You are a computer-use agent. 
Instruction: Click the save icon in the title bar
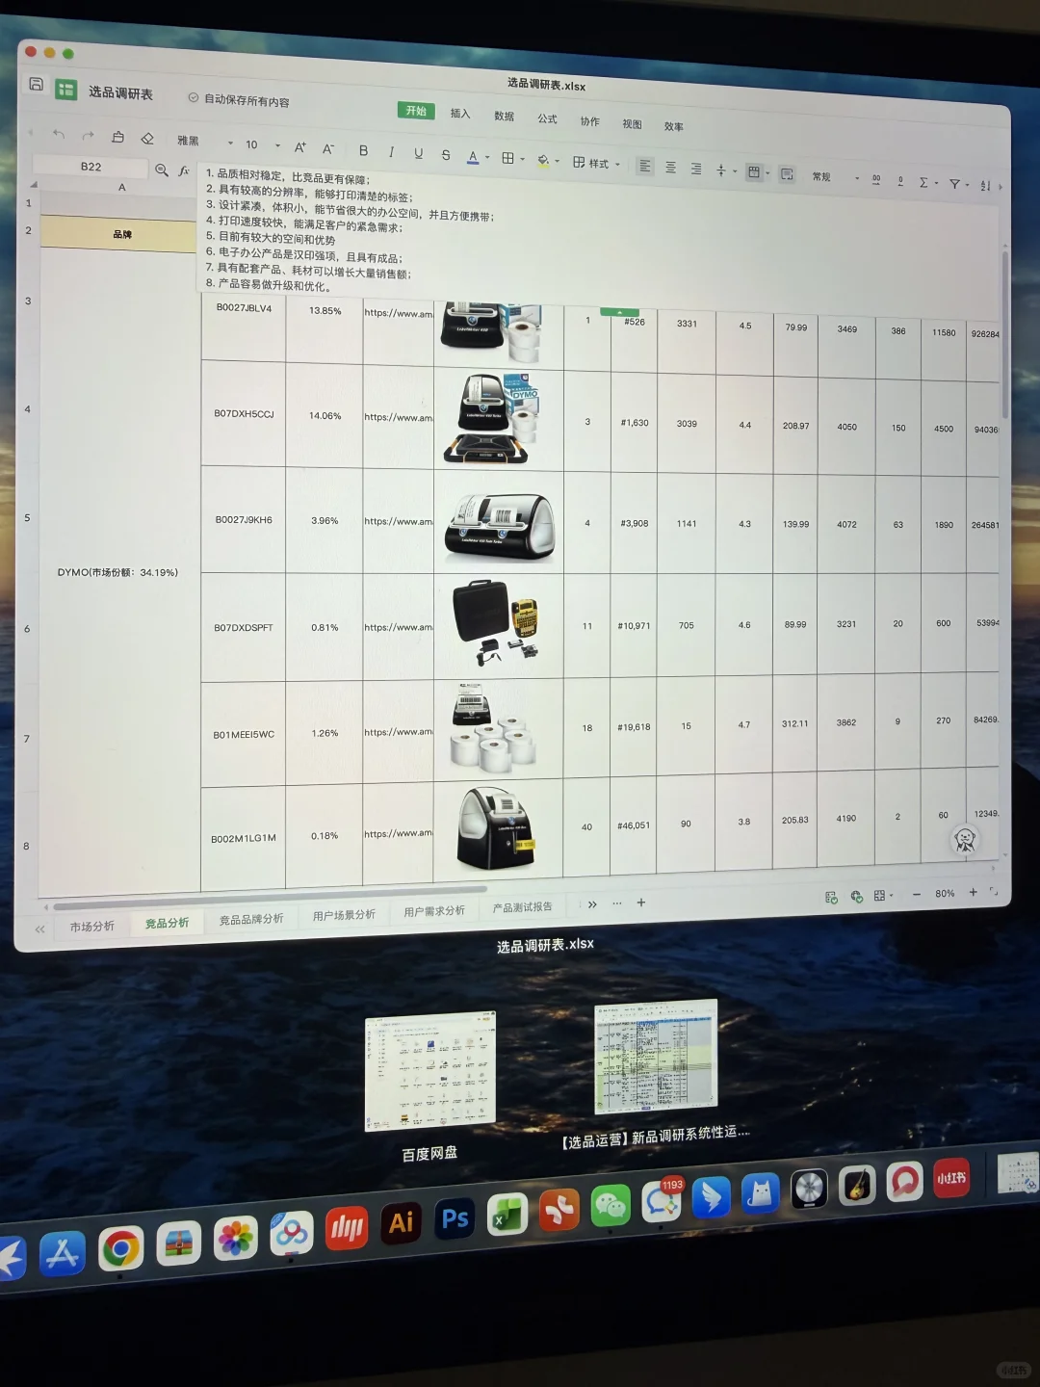coord(36,85)
